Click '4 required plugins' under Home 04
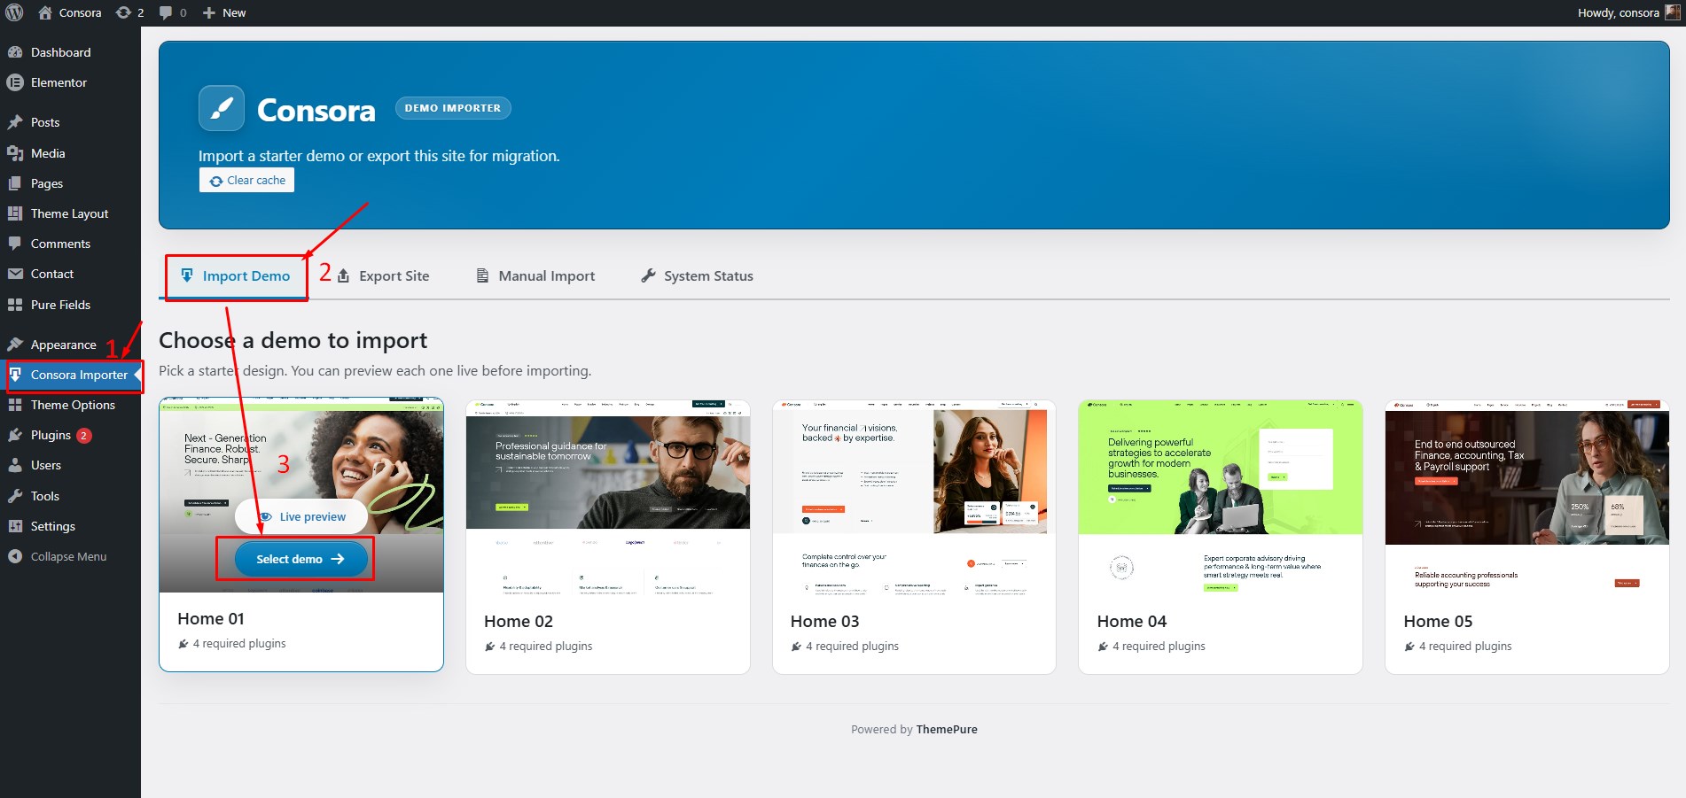The width and height of the screenshot is (1686, 798). click(x=1151, y=647)
